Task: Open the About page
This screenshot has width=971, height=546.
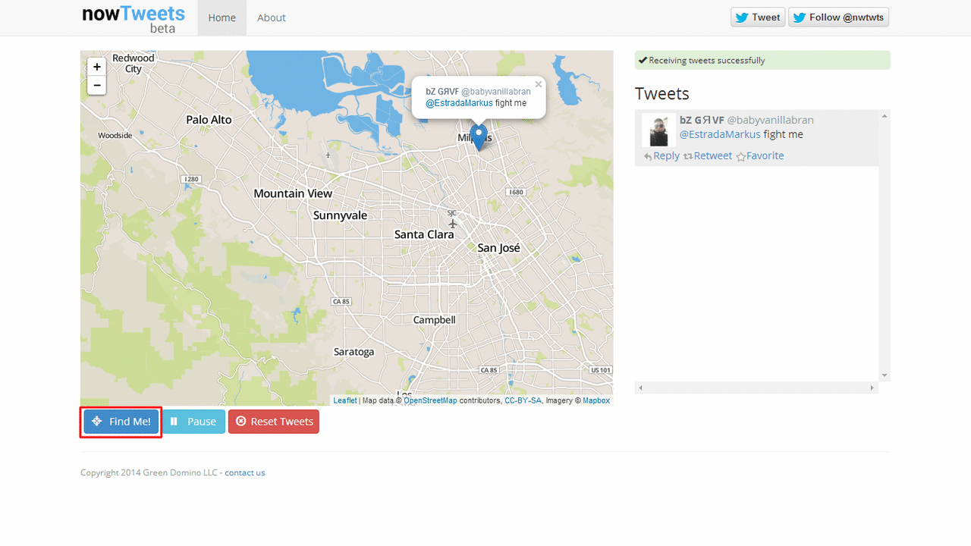Action: pyautogui.click(x=272, y=17)
